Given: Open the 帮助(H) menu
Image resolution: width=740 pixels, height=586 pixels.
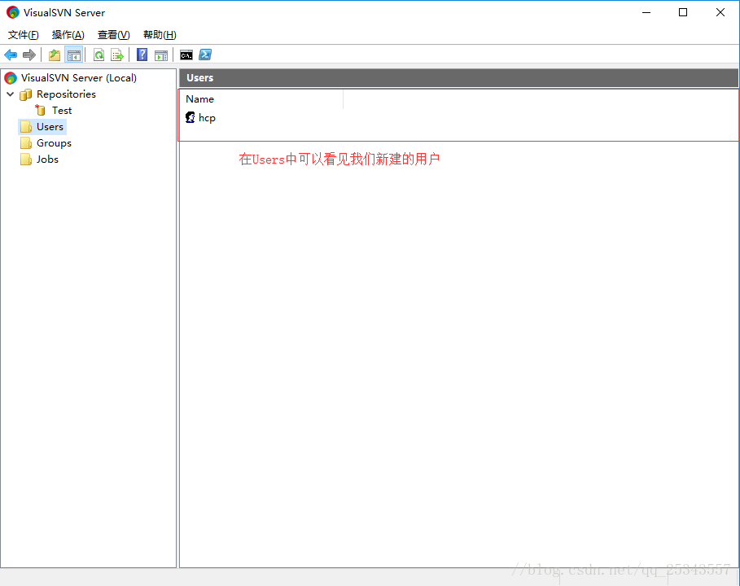Looking at the screenshot, I should tap(160, 35).
